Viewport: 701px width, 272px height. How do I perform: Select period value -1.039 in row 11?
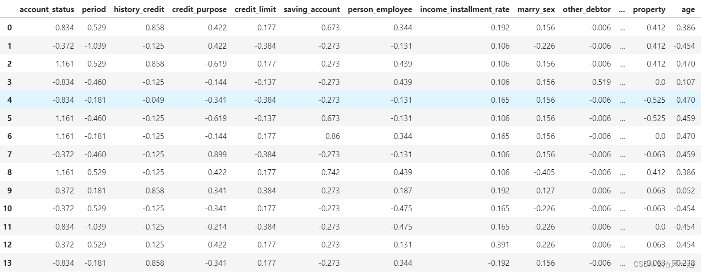95,227
